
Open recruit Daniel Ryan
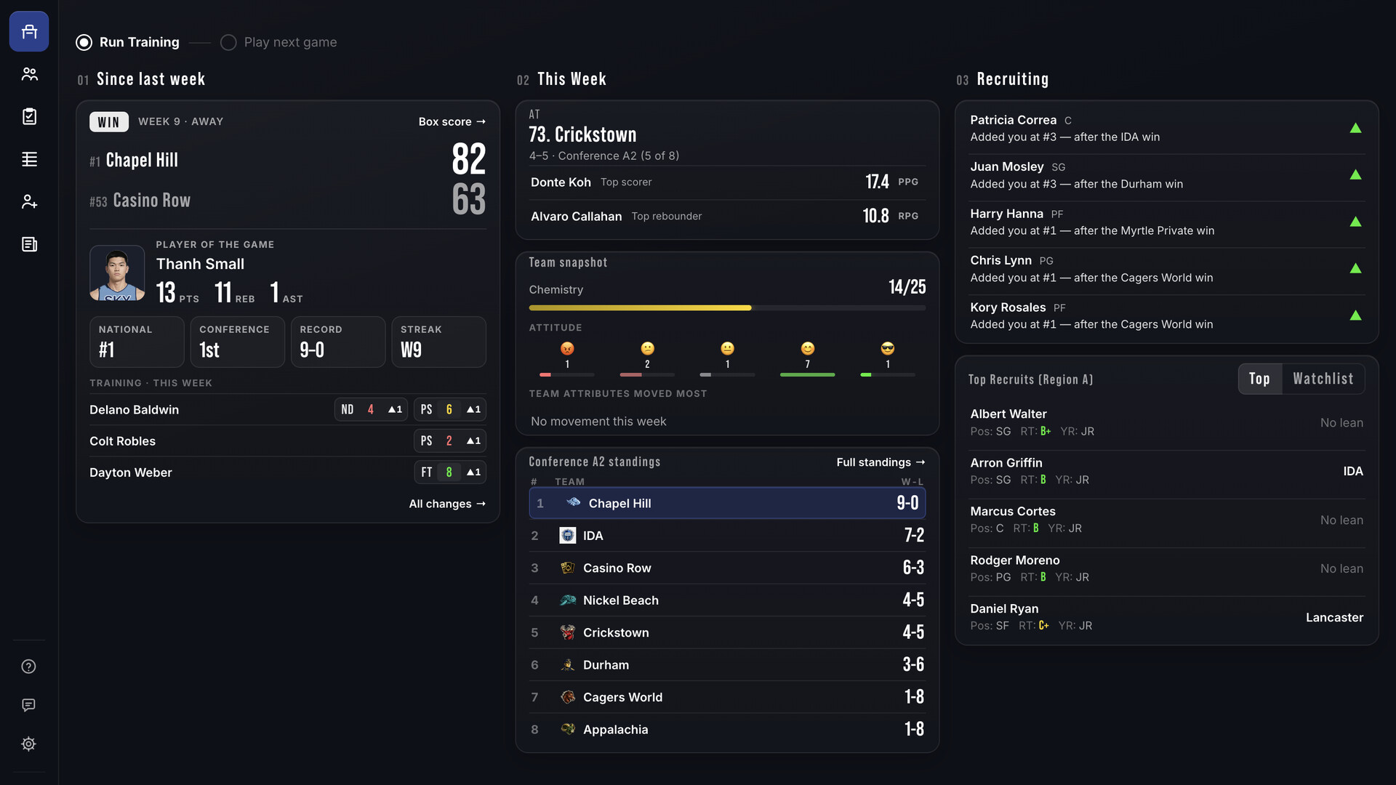point(1166,617)
